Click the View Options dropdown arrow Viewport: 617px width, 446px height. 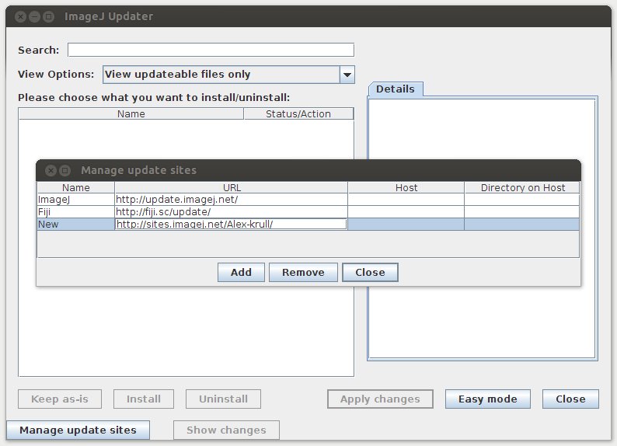coord(347,75)
